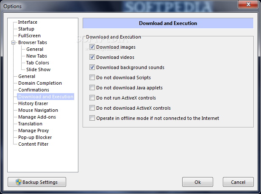Go to Confirmations page

33,90
